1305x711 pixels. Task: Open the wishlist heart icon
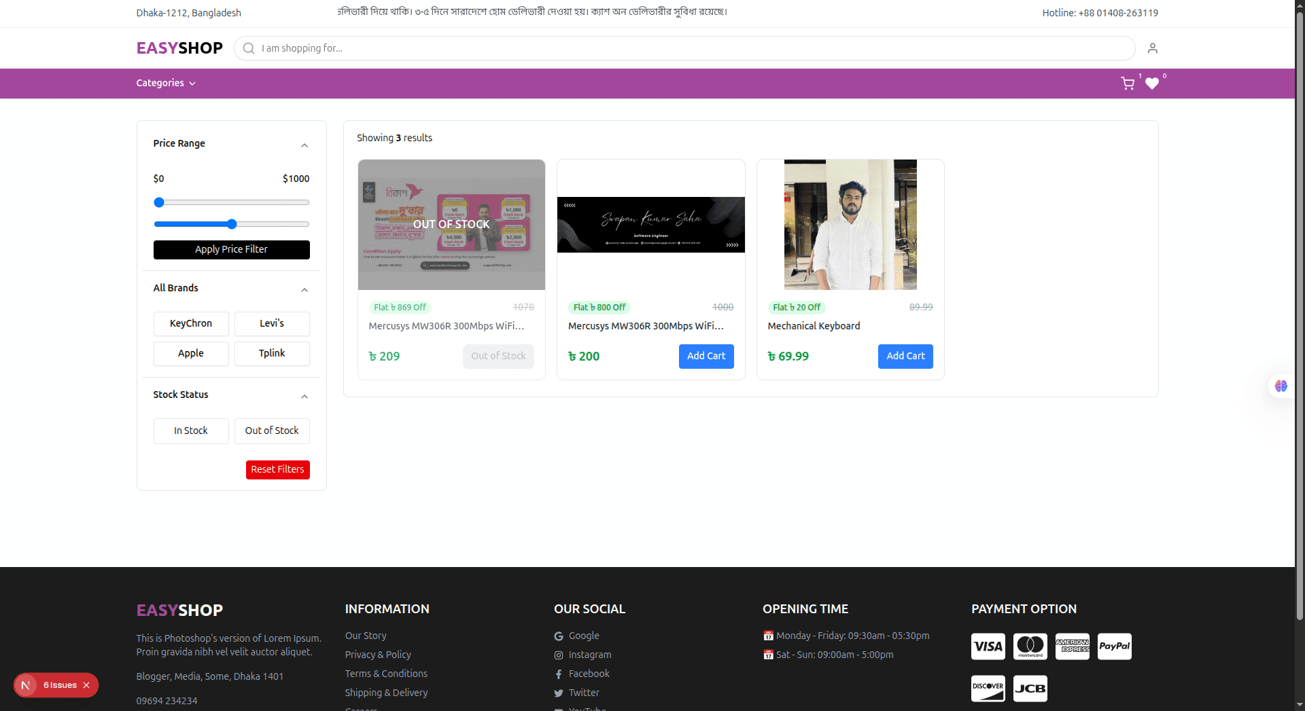[x=1152, y=84]
